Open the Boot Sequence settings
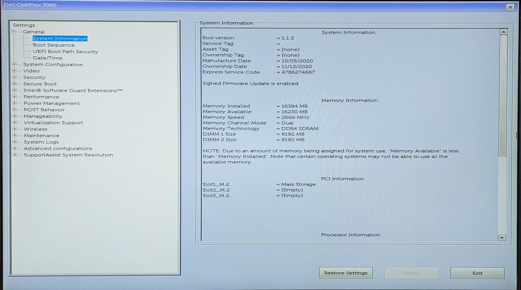This screenshot has height=290, width=521. (54, 45)
